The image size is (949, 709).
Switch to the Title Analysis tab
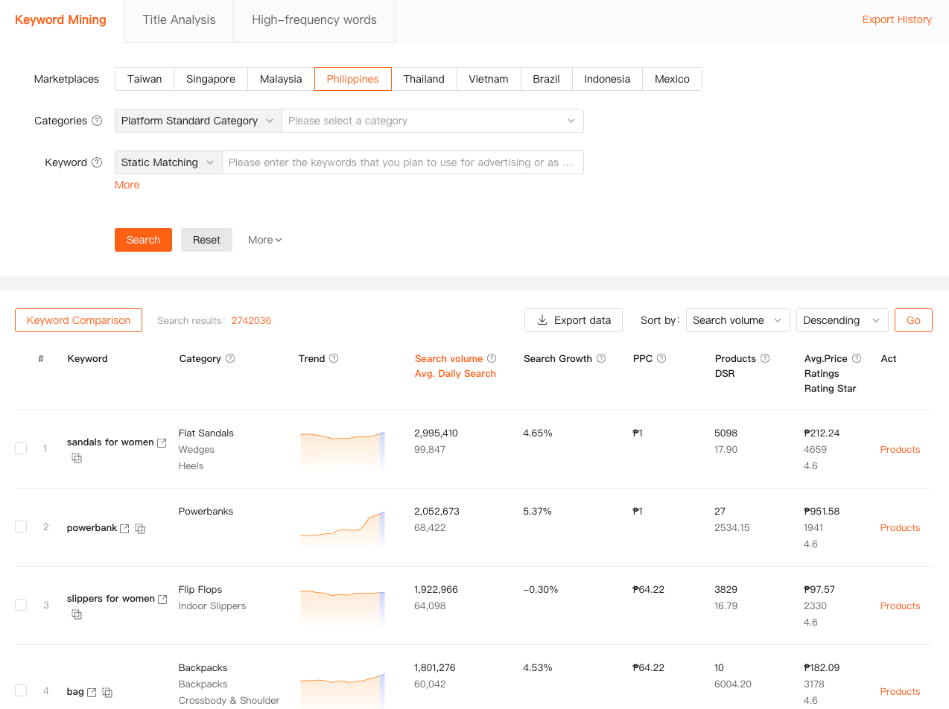click(x=179, y=20)
